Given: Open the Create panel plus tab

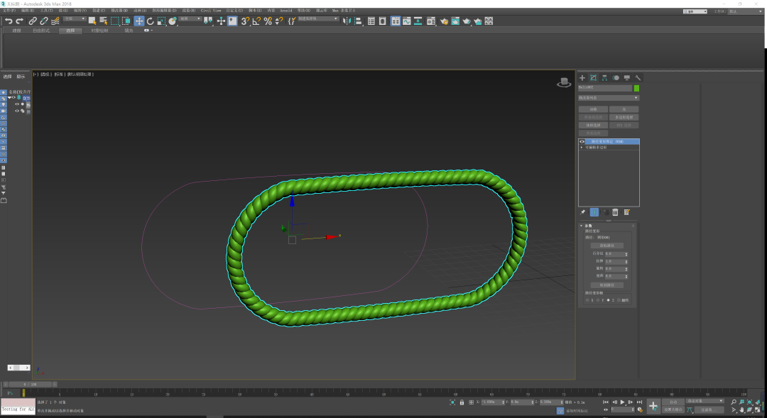Looking at the screenshot, I should (x=582, y=78).
